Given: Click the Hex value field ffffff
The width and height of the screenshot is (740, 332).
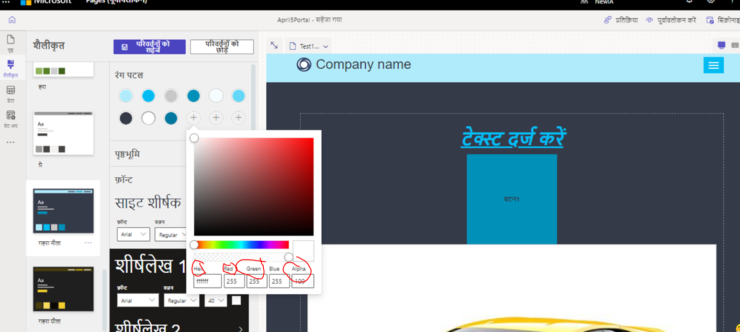Looking at the screenshot, I should [207, 281].
